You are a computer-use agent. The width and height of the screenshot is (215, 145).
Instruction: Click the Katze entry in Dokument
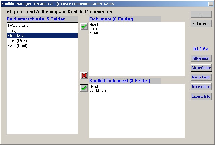(x=94, y=29)
